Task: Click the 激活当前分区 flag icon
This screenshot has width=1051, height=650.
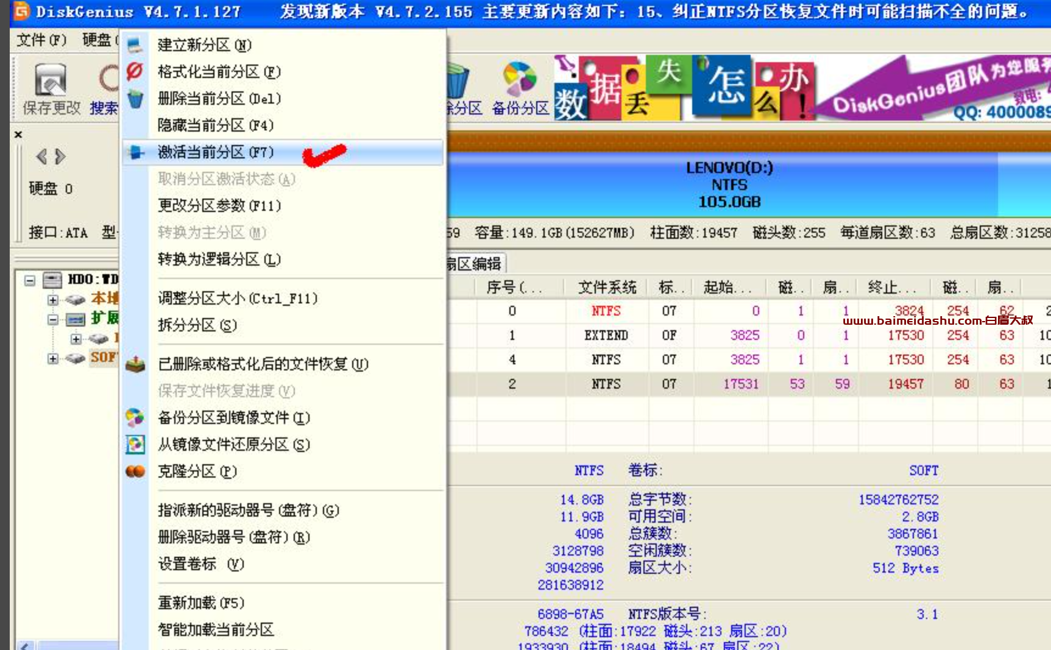Action: [136, 152]
